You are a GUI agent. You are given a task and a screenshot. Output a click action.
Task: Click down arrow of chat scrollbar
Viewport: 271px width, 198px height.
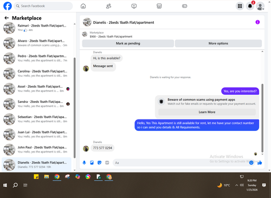(x=262, y=154)
